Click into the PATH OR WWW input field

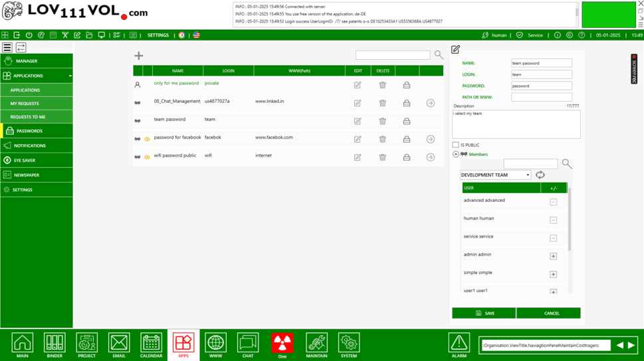coord(542,98)
